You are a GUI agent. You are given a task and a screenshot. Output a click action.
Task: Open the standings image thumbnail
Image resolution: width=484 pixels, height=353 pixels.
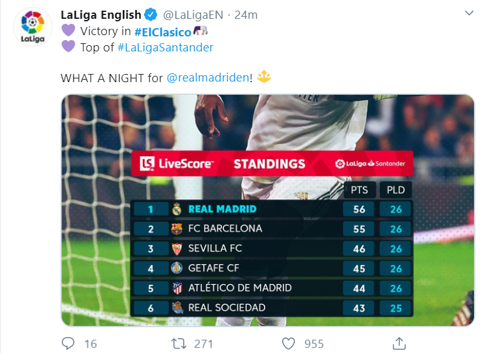pyautogui.click(x=268, y=210)
